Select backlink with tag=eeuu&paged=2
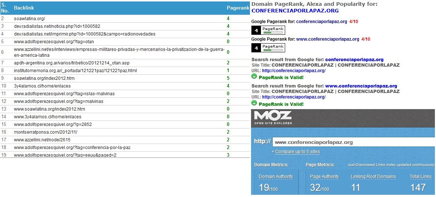The height and width of the screenshot is (197, 436). click(65, 155)
